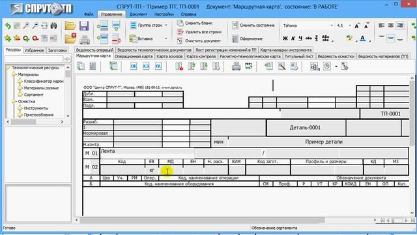Select Инструменты in resource tree
The width and height of the screenshot is (417, 235).
[x=36, y=108]
